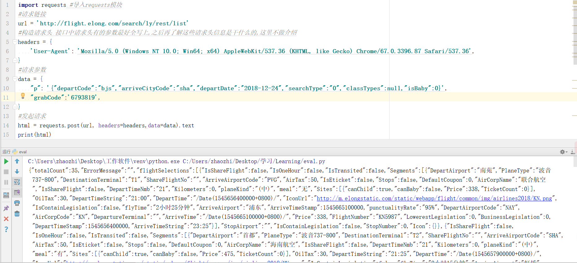The image size is (577, 263).
Task: Pin the run tab with pushpin icon
Action: tap(6, 208)
